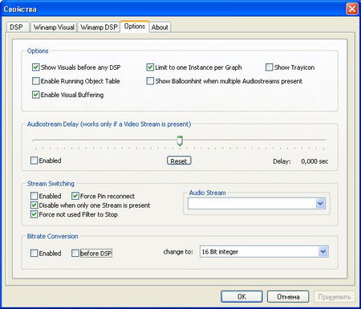
Task: Check the before DSP checkbox
Action: [x=75, y=253]
